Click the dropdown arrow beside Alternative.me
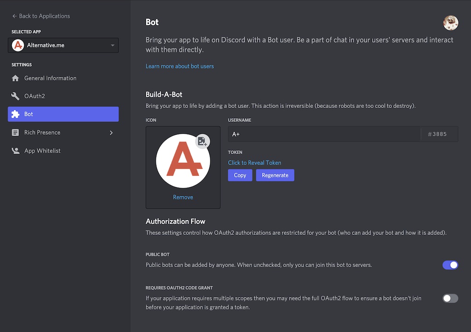Image resolution: width=471 pixels, height=332 pixels. pyautogui.click(x=112, y=45)
